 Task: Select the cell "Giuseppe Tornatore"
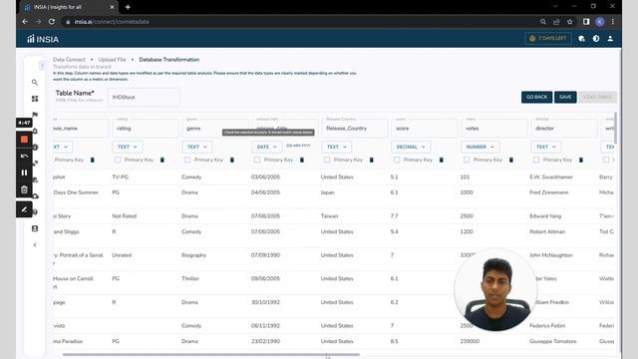pos(553,341)
